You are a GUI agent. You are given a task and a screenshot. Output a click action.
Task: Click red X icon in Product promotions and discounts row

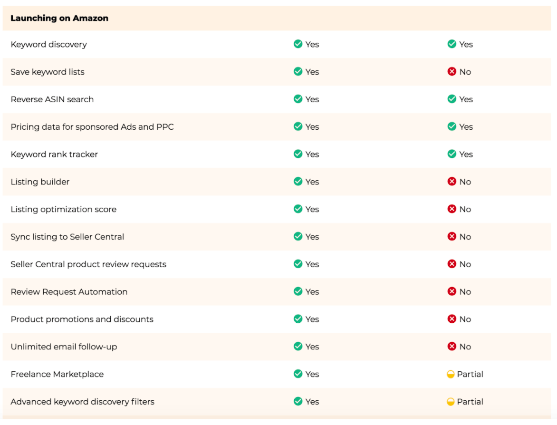pos(452,319)
